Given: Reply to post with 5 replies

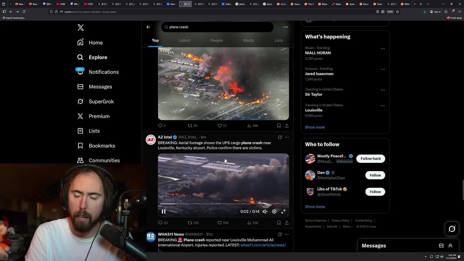Looking at the screenshot, I should click(162, 126).
